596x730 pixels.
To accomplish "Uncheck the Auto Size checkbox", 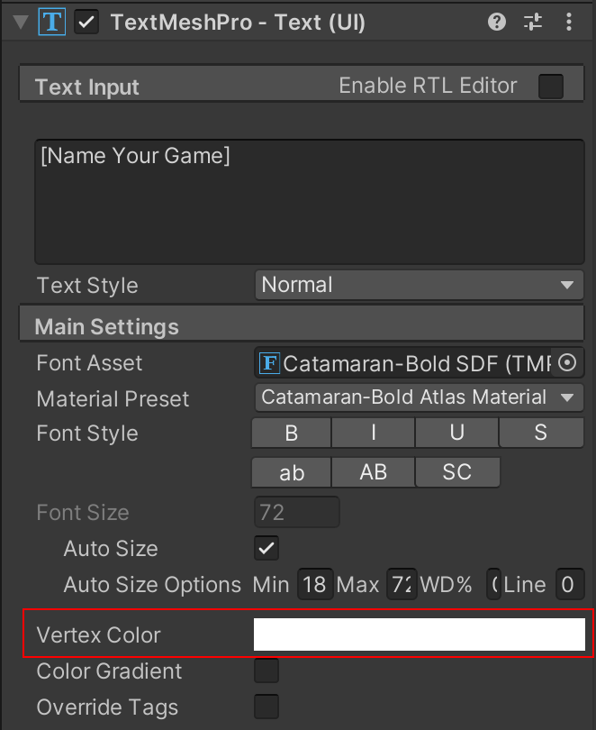I will tap(266, 548).
